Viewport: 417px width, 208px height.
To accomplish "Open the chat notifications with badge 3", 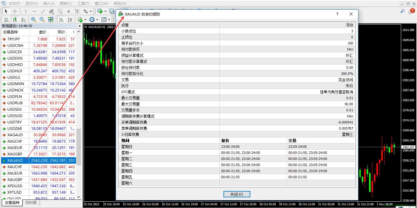I will pos(411,11).
